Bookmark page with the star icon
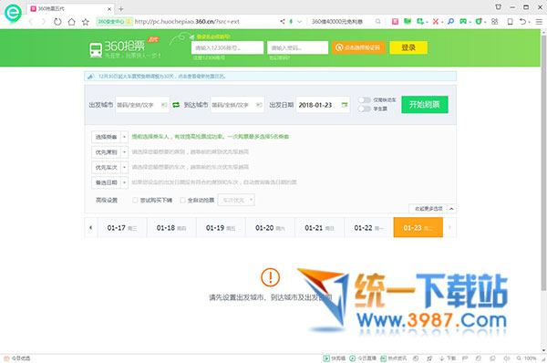Screen dimensions: 547x363 tap(86, 22)
